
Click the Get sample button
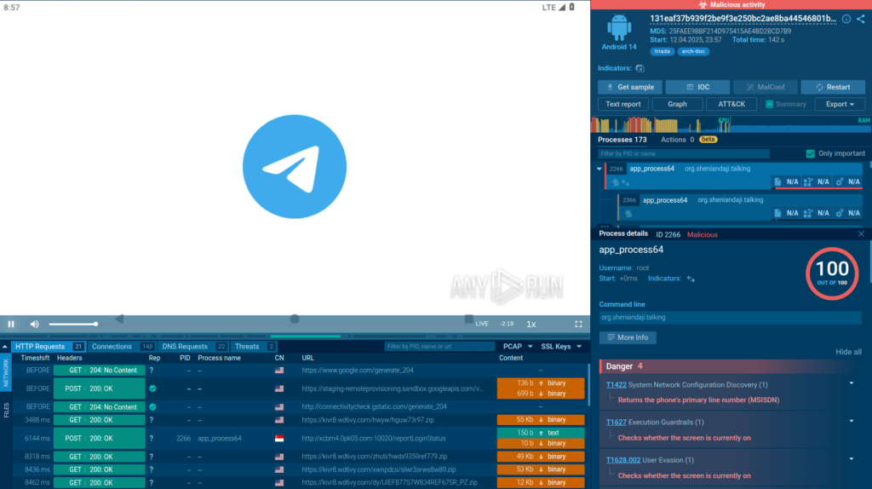point(629,87)
